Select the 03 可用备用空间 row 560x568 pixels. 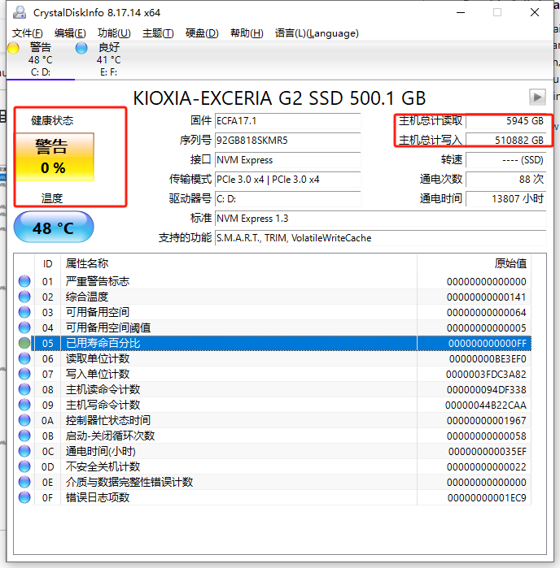click(x=274, y=312)
